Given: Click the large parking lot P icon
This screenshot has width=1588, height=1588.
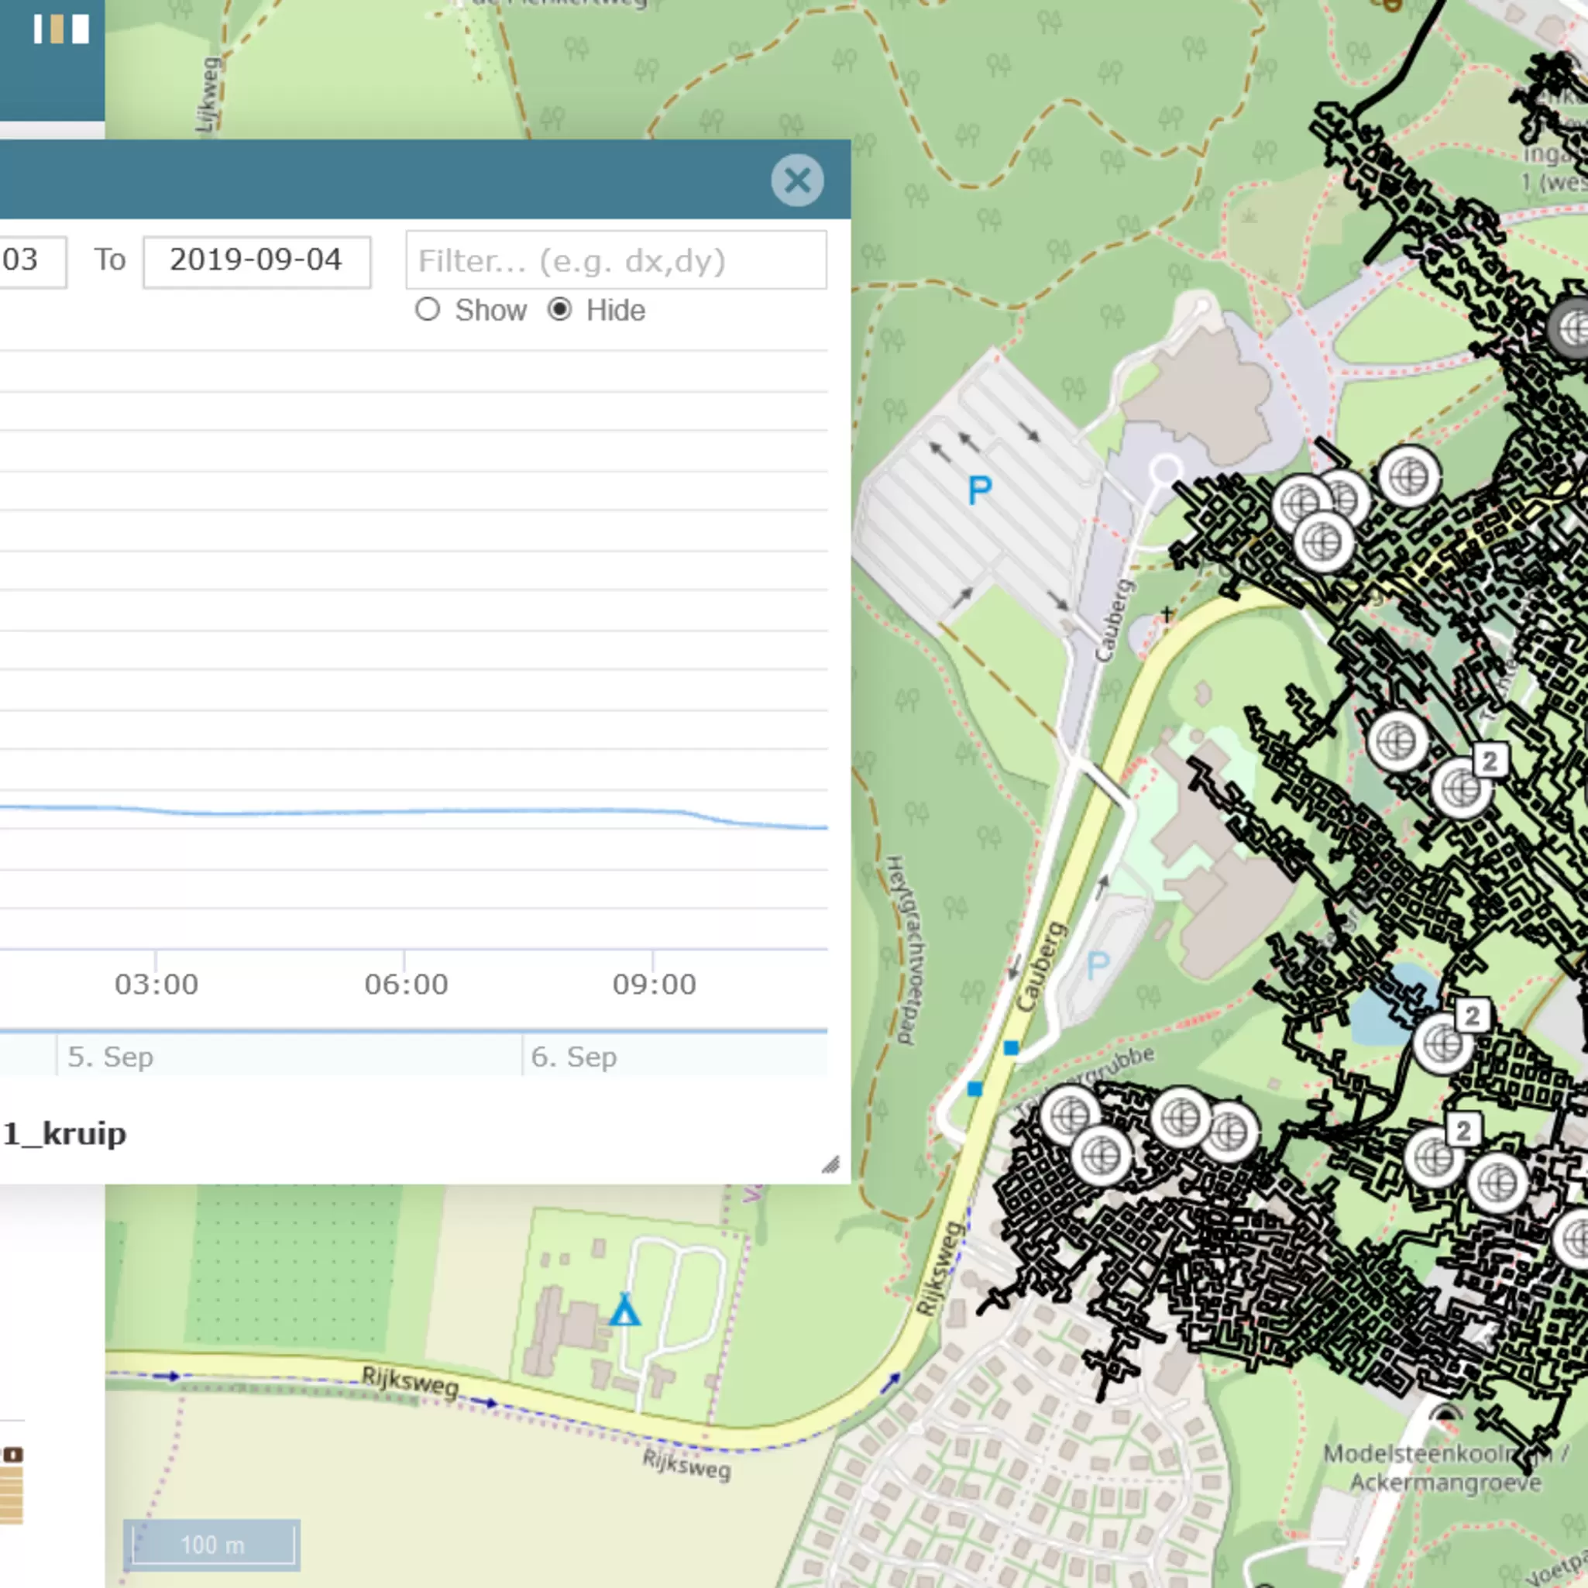Looking at the screenshot, I should click(980, 490).
